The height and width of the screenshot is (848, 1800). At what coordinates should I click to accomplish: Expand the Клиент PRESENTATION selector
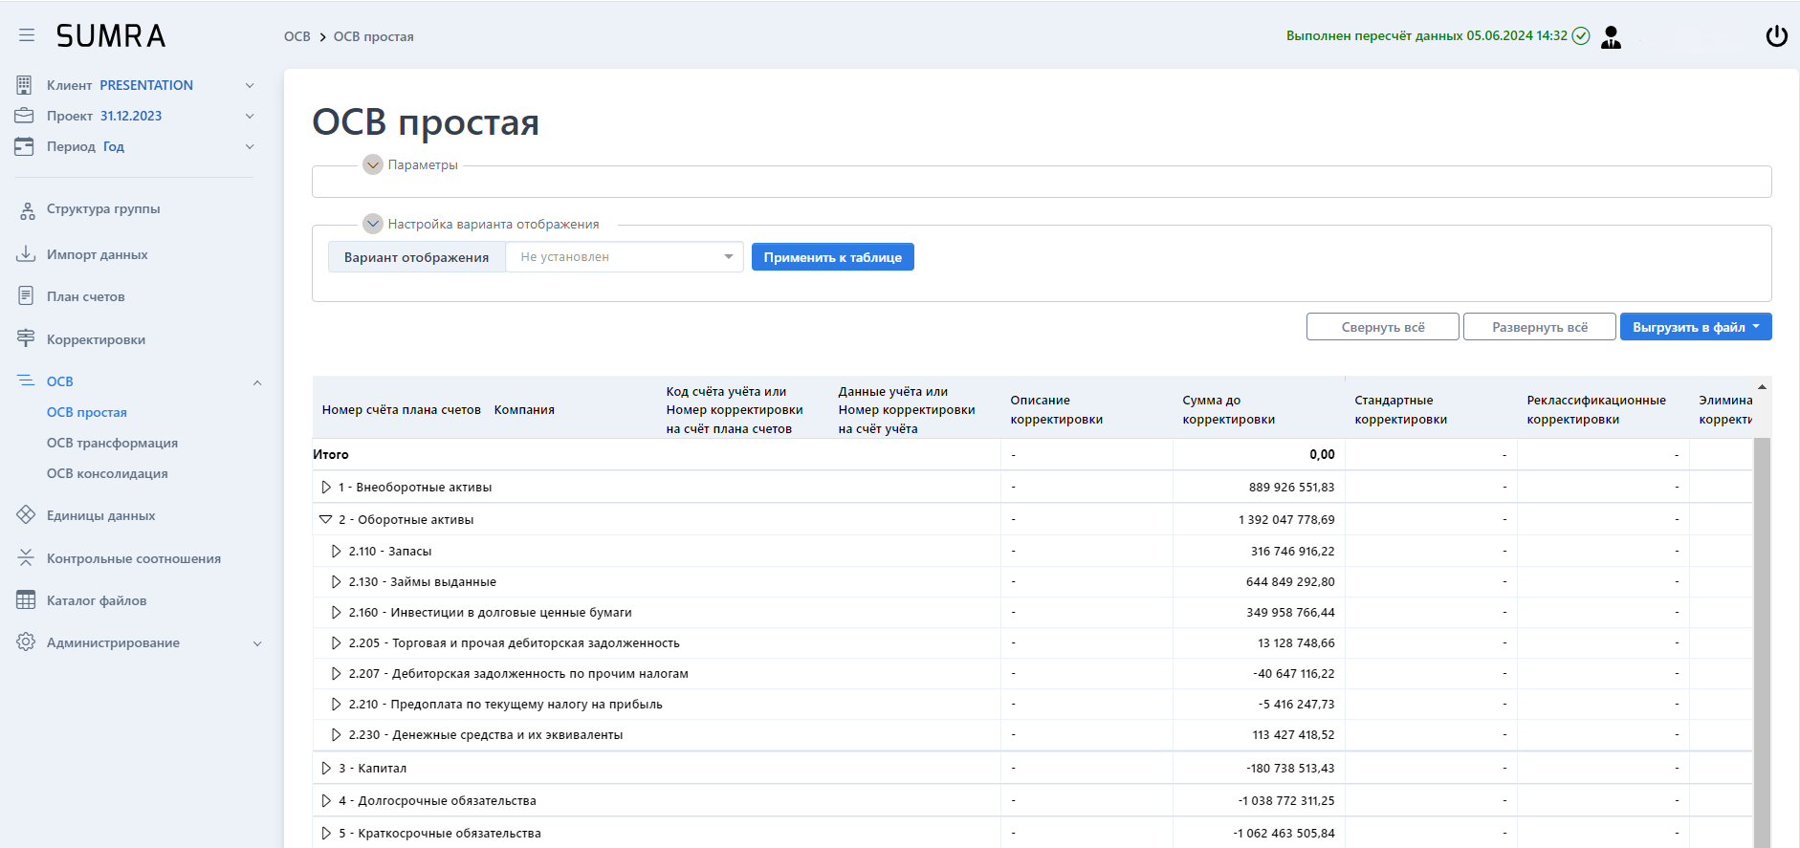(250, 85)
